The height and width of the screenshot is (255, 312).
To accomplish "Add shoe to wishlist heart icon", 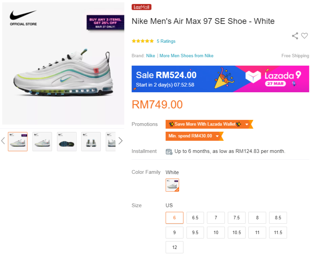I will 304,36.
